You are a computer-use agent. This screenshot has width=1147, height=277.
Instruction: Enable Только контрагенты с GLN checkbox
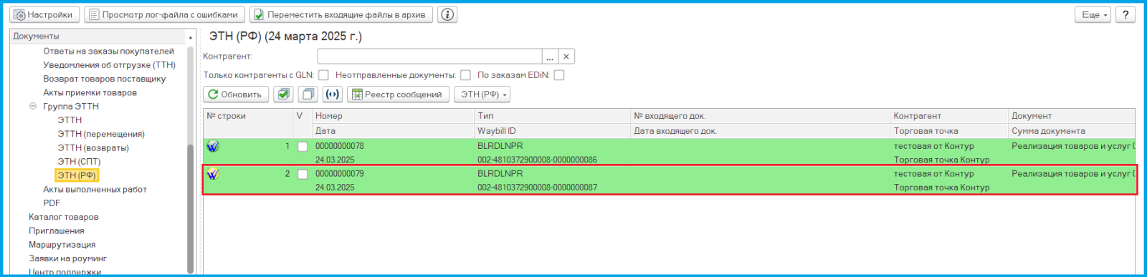click(323, 75)
